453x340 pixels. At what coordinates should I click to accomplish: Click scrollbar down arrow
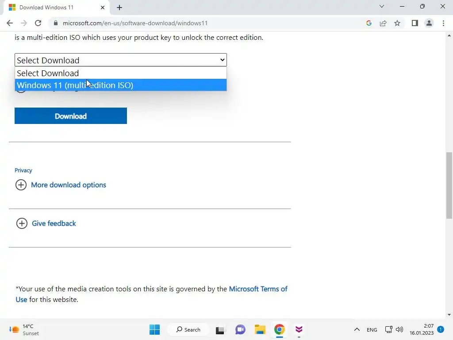(449, 315)
